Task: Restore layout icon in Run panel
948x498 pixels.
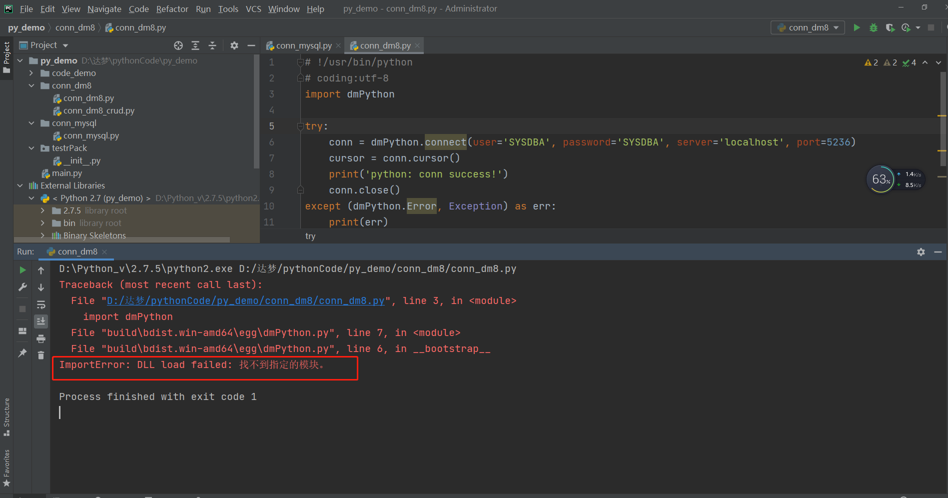Action: click(x=22, y=331)
